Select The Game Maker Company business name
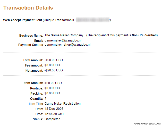This screenshot has height=125, width=161. tap(64, 35)
